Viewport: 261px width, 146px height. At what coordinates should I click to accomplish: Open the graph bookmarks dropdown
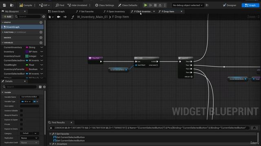point(51,17)
